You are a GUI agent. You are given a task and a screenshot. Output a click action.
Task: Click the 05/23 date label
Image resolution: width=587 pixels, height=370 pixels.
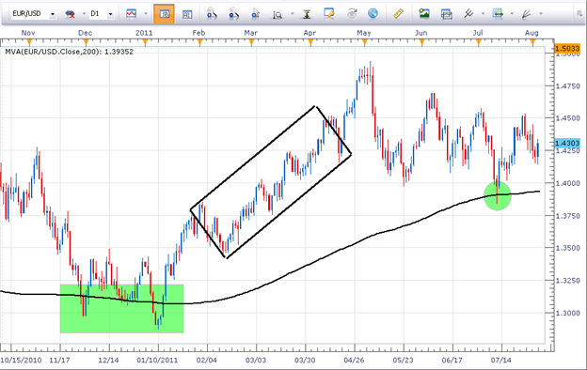(403, 361)
